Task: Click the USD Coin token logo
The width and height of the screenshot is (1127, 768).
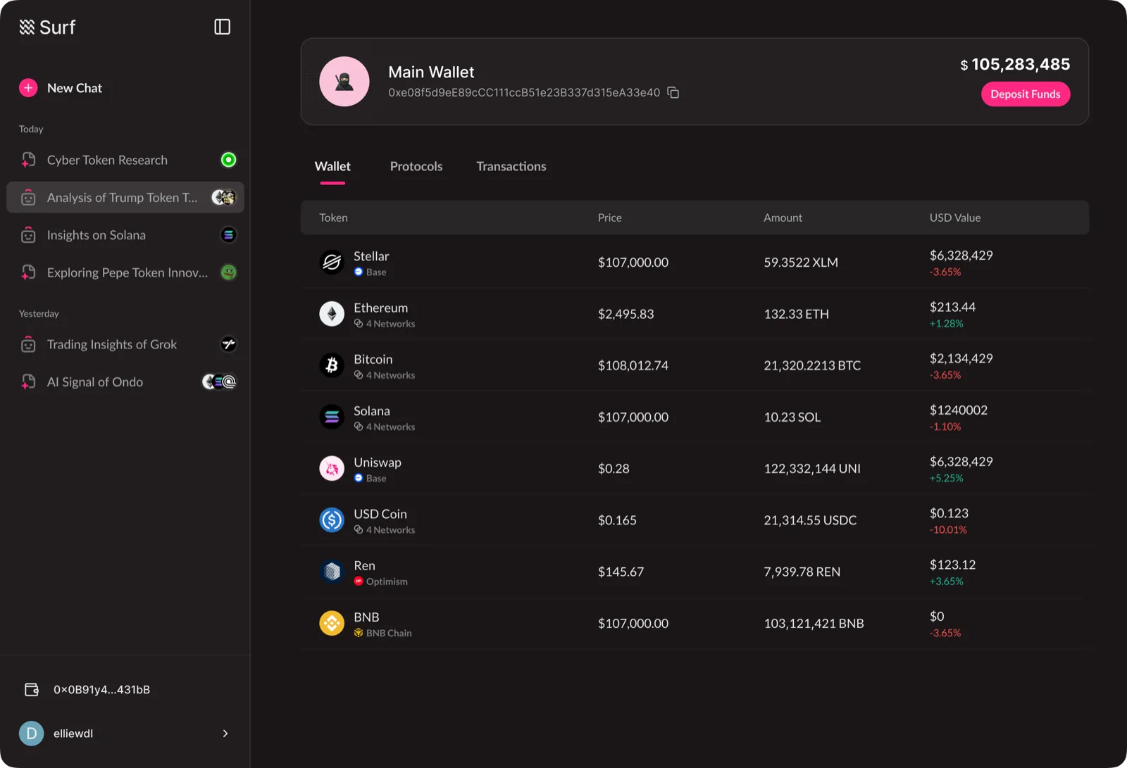Action: coord(332,520)
